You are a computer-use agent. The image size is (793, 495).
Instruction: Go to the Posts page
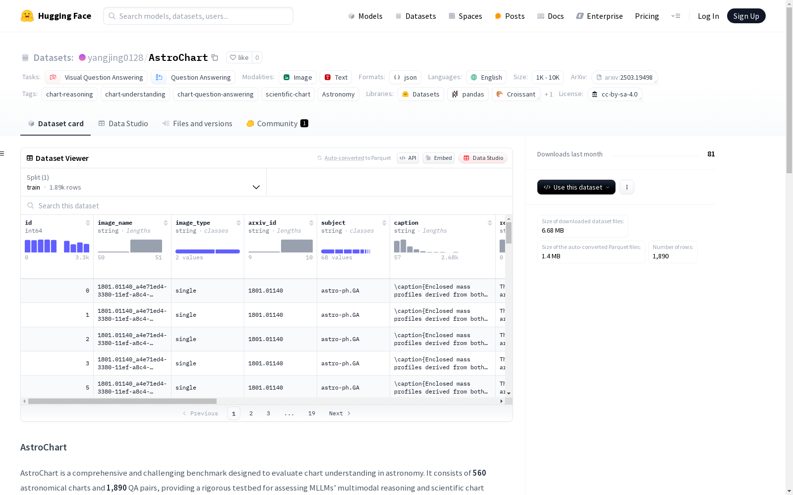coord(510,16)
